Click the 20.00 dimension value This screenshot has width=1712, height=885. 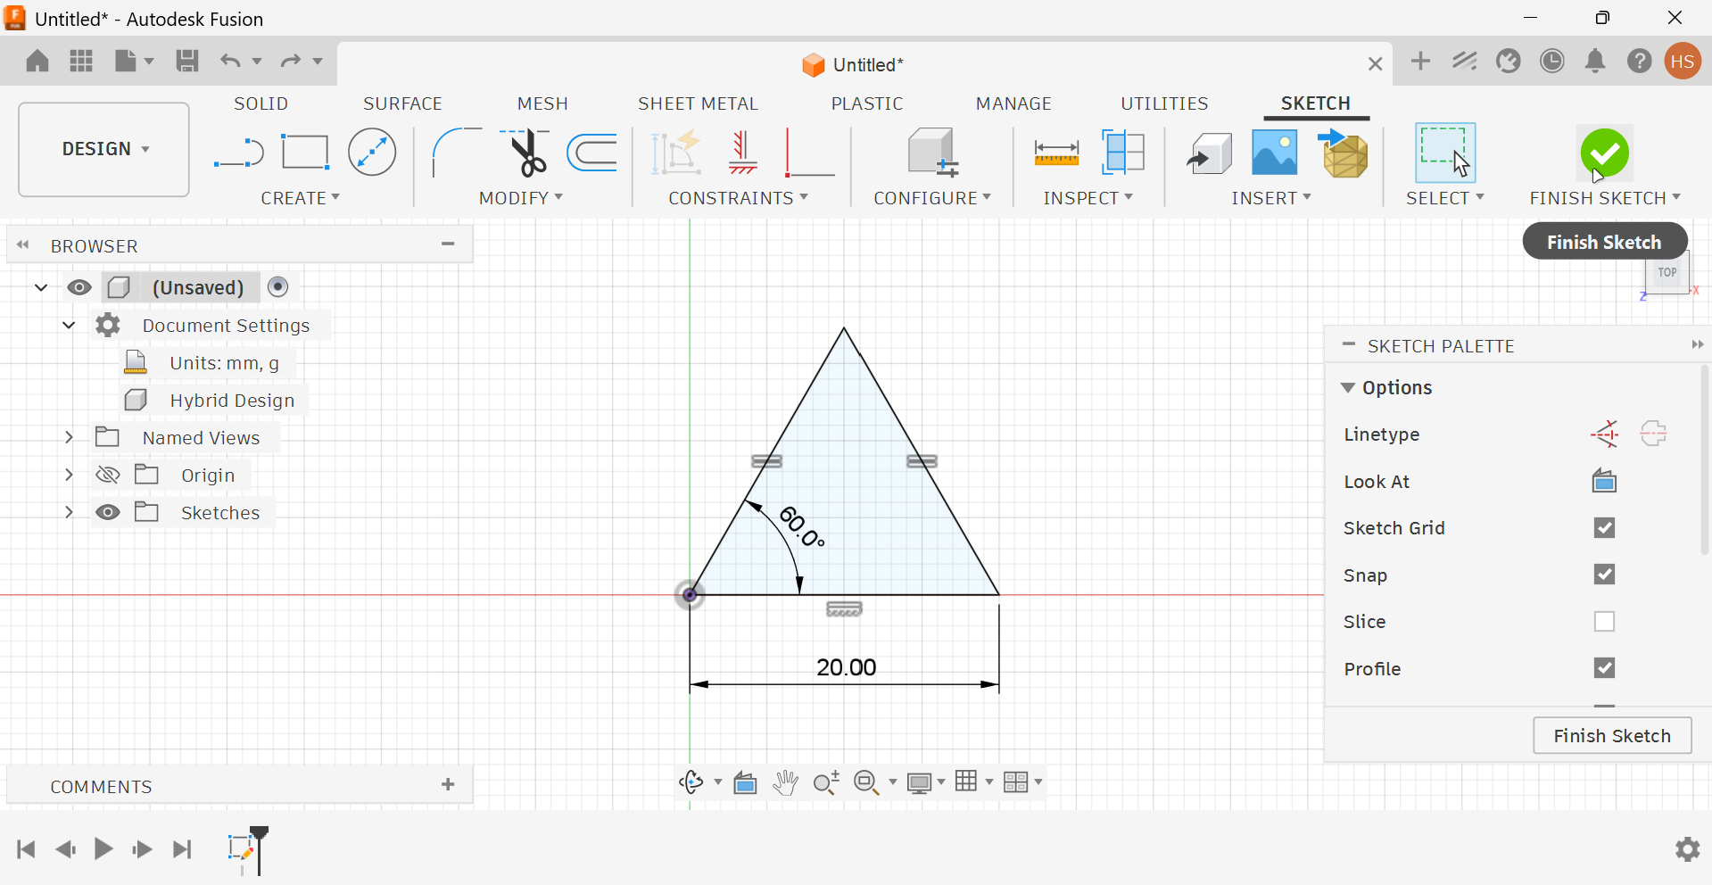tap(846, 667)
